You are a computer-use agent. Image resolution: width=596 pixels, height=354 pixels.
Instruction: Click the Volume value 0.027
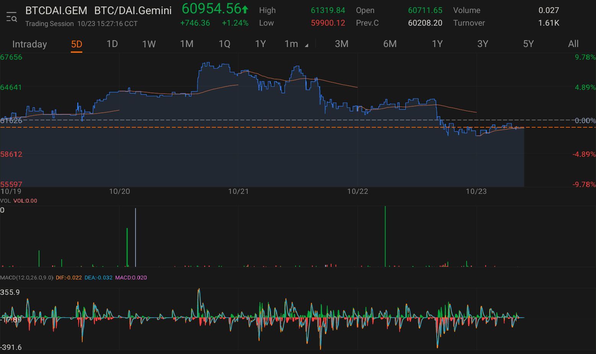coord(549,10)
